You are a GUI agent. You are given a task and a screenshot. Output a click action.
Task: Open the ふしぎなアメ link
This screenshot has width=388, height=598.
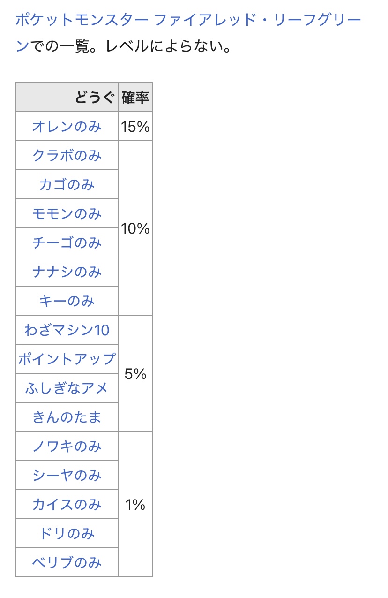(67, 388)
